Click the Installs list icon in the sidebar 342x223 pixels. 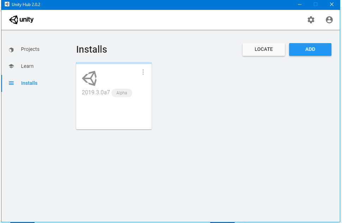coord(11,83)
